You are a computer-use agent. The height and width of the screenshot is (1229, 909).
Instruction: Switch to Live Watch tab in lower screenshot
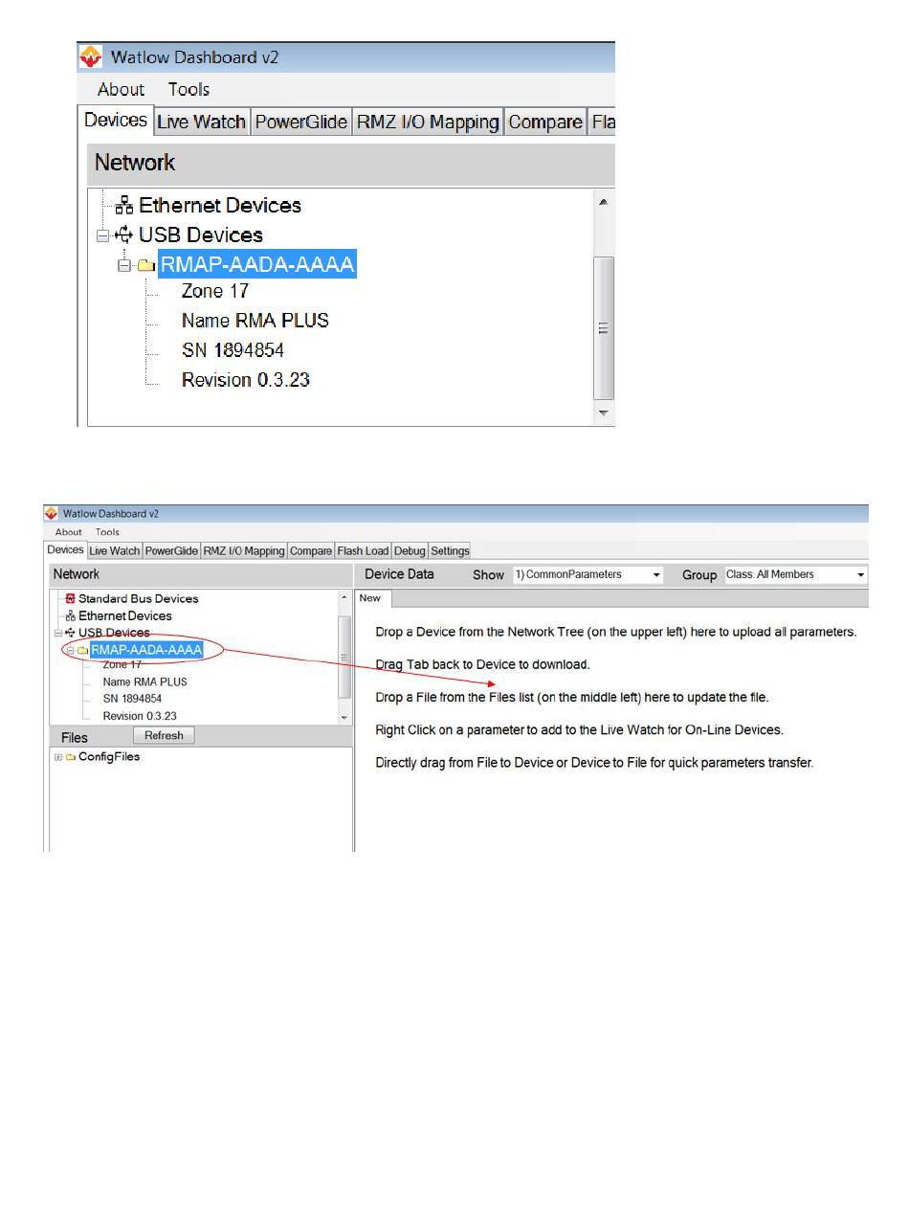pyautogui.click(x=115, y=550)
